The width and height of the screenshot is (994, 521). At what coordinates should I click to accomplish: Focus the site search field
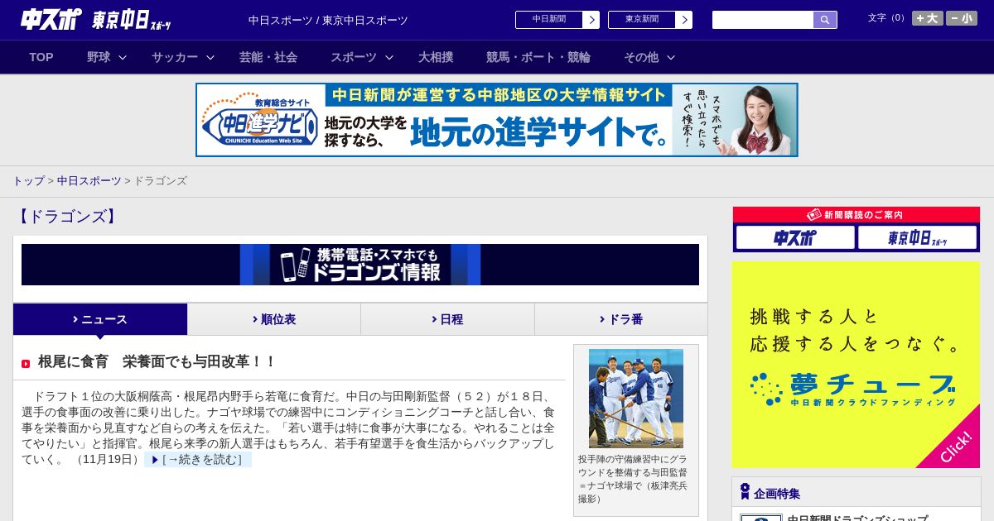tap(763, 20)
